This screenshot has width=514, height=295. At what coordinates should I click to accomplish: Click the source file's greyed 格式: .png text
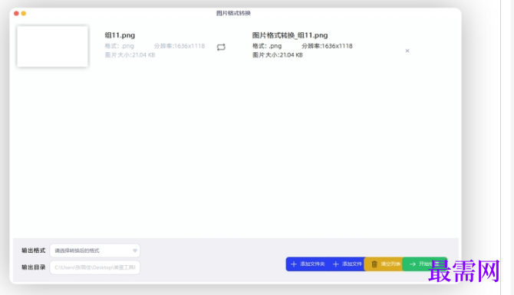120,46
